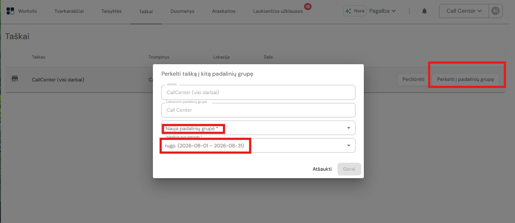Click the store icon beside CallCenter row
The height and width of the screenshot is (223, 515).
tap(15, 79)
